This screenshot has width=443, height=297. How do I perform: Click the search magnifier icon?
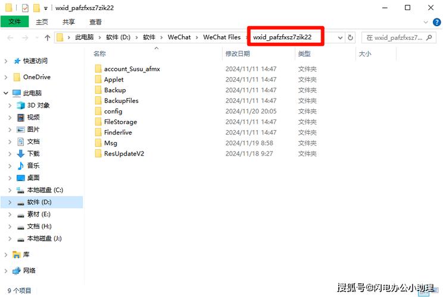(x=429, y=37)
